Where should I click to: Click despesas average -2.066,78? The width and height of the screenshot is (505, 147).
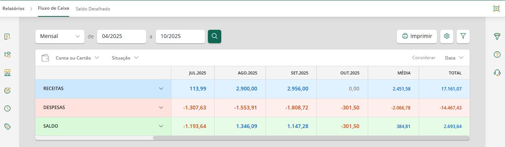click(401, 108)
